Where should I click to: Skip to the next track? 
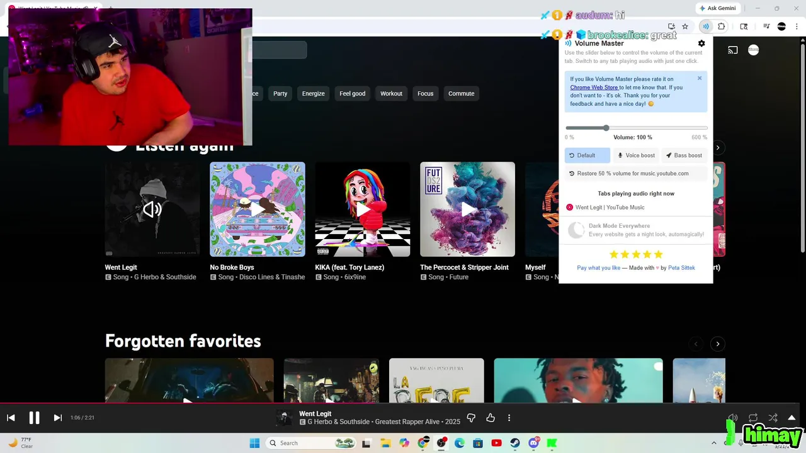click(57, 418)
